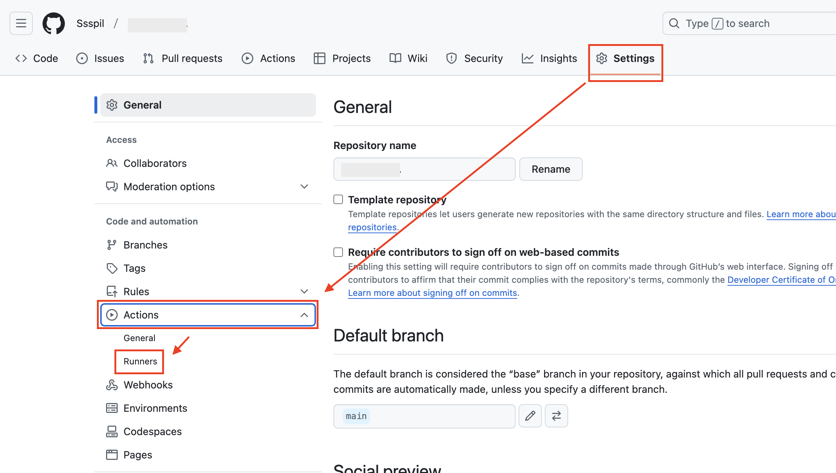This screenshot has height=473, width=836.
Task: Click the pencil icon to rename default branch
Action: tap(530, 416)
